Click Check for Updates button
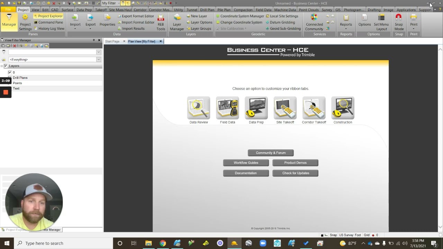 (x=295, y=173)
